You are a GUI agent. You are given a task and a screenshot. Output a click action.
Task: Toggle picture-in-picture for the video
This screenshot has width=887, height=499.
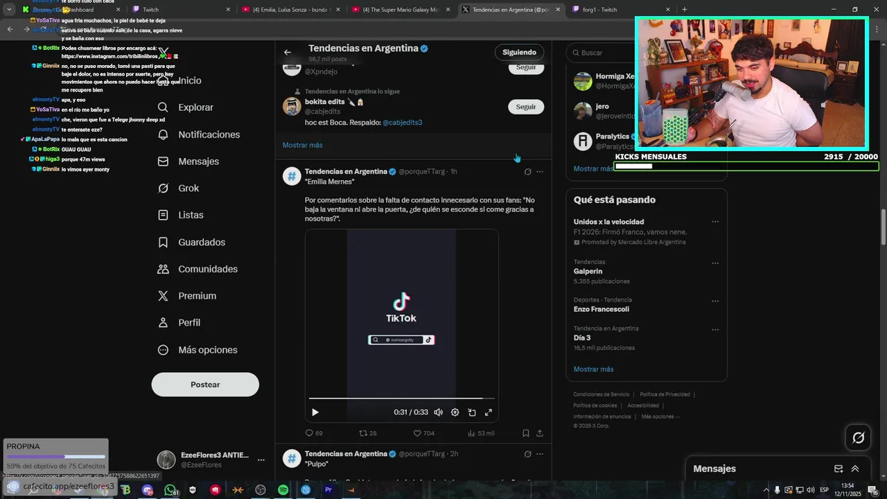[x=472, y=412]
